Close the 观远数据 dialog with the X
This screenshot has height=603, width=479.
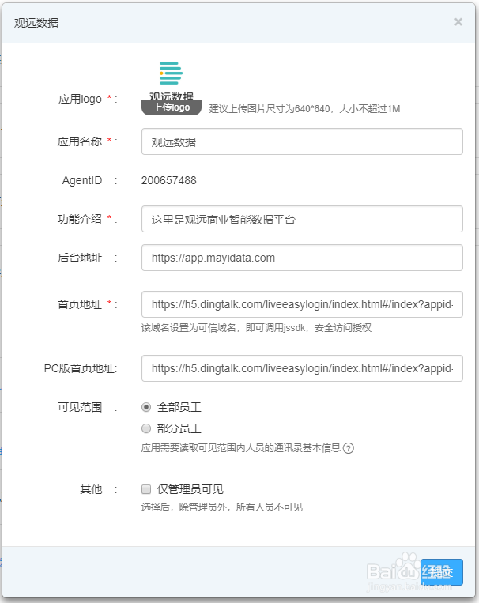458,22
